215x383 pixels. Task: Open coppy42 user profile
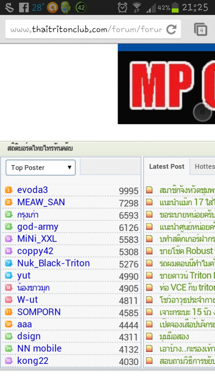36,251
